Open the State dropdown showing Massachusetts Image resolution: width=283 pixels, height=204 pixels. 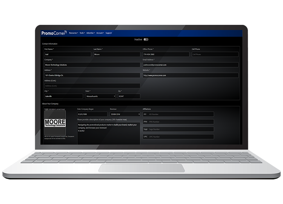tap(100, 96)
